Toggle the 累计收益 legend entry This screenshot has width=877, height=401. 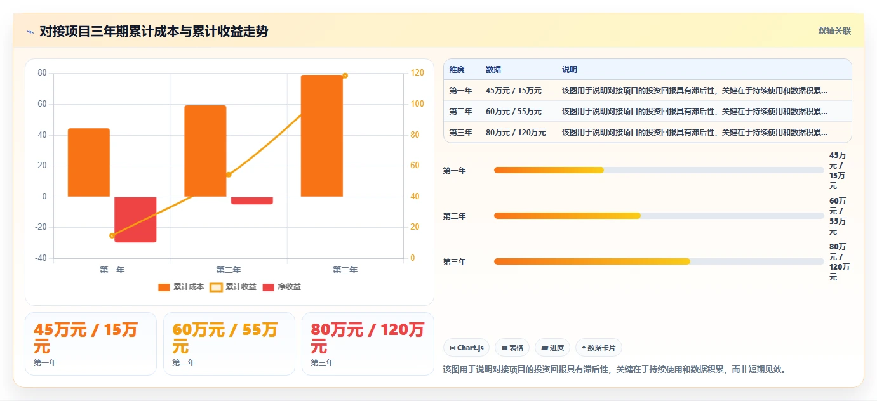(x=233, y=287)
